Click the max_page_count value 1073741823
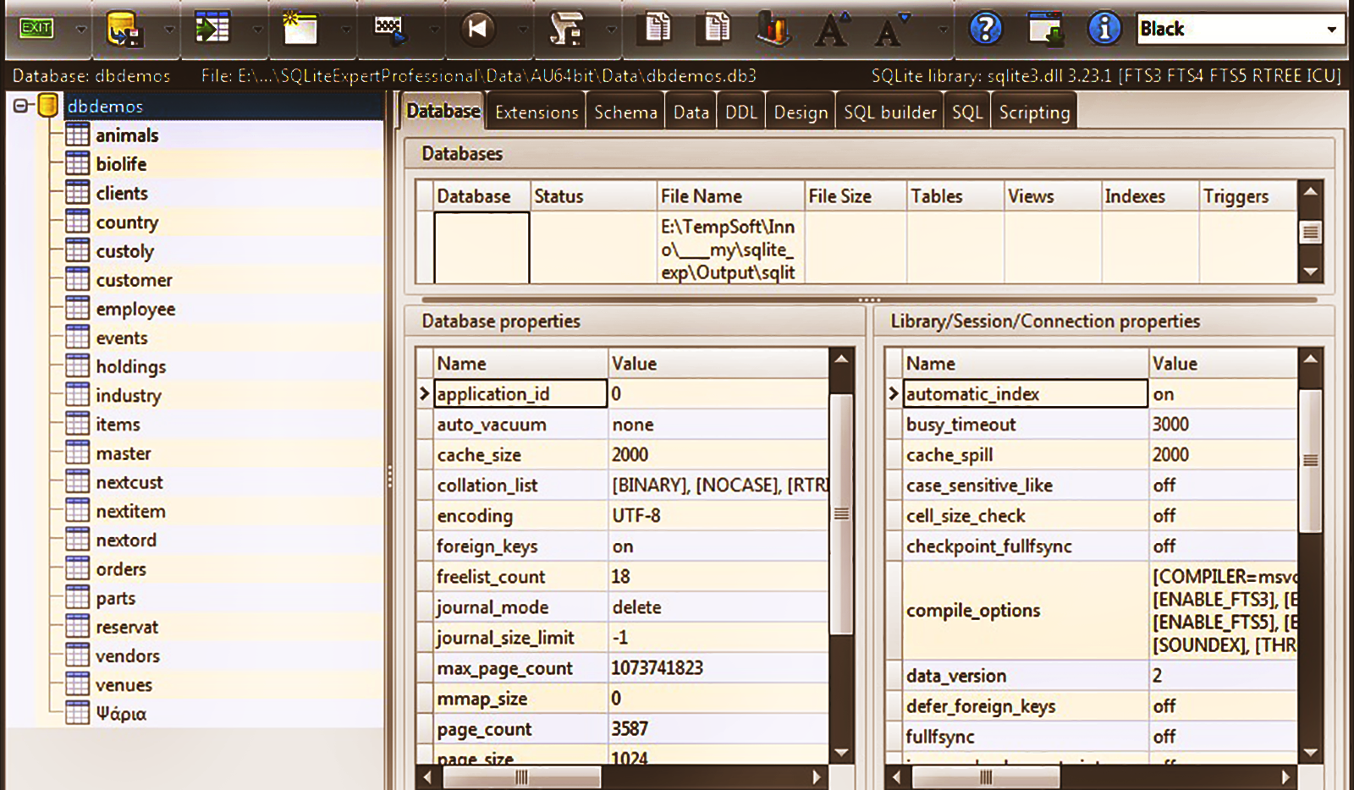Screen dimensions: 1354x790 pos(658,667)
